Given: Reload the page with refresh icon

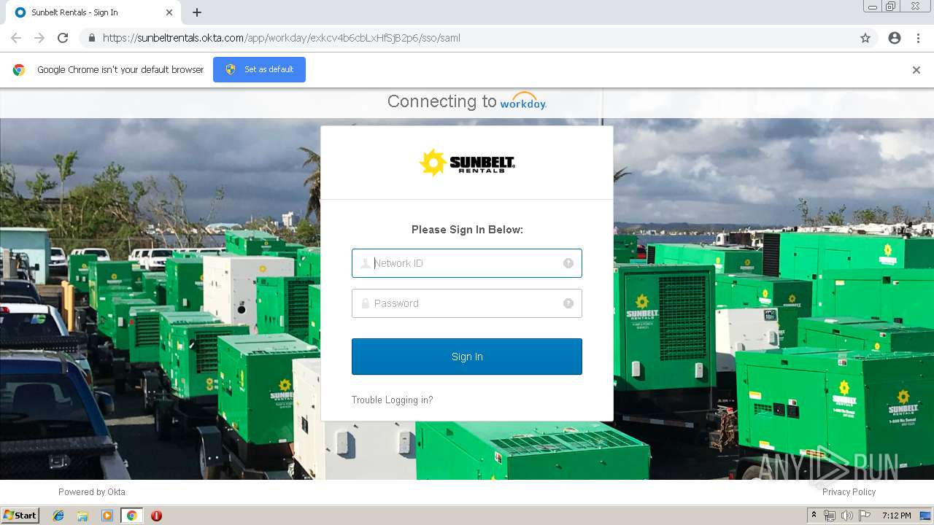Looking at the screenshot, I should click(x=63, y=38).
